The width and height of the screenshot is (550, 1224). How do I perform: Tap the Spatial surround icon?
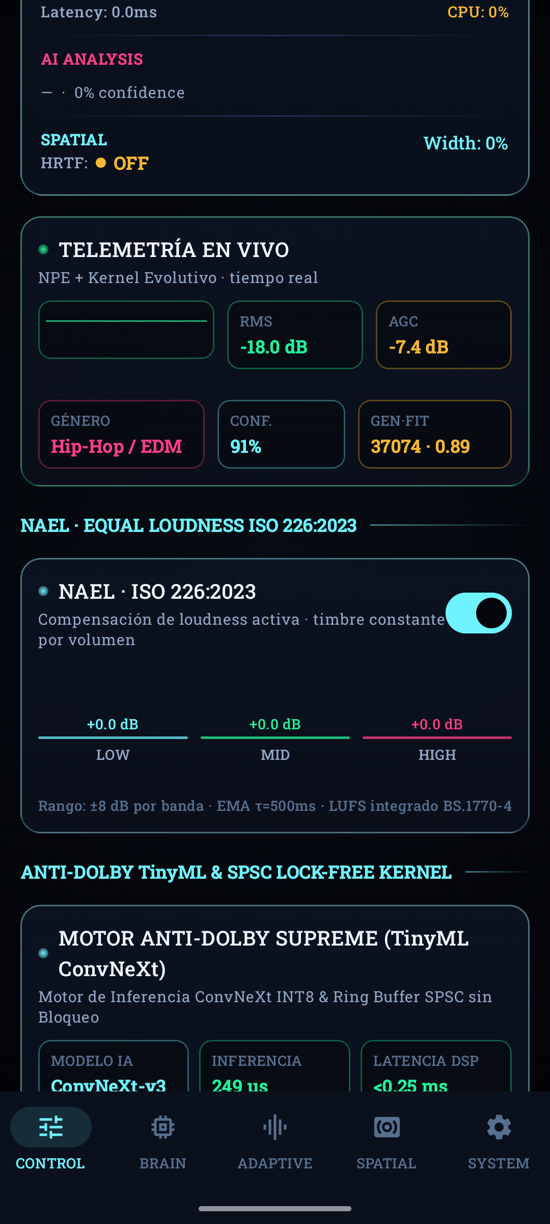(x=387, y=1127)
